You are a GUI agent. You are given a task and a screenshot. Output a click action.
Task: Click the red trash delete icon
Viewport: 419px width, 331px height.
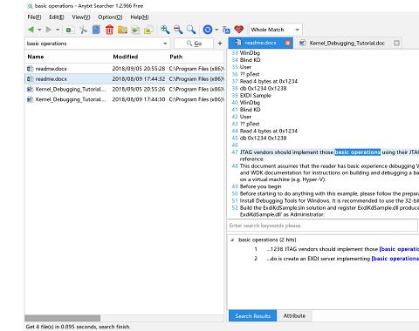click(109, 30)
